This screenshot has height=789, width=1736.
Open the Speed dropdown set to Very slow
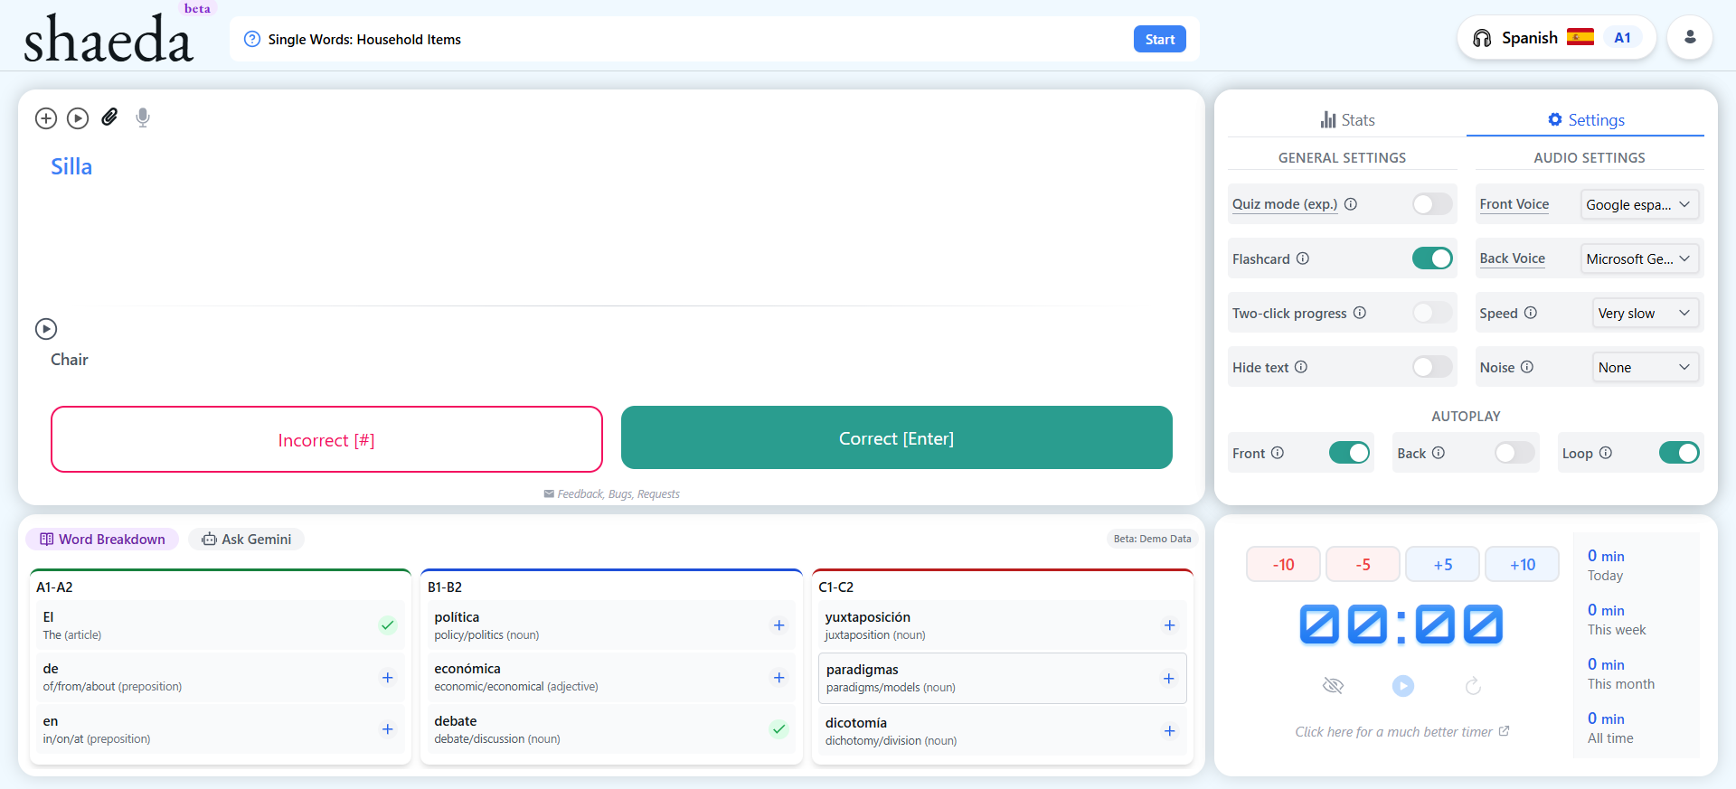pyautogui.click(x=1645, y=313)
